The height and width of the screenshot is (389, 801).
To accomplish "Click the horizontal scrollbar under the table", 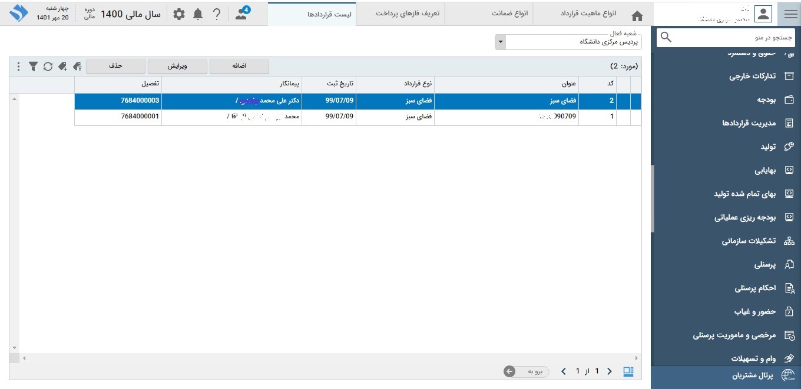I will 330,358.
